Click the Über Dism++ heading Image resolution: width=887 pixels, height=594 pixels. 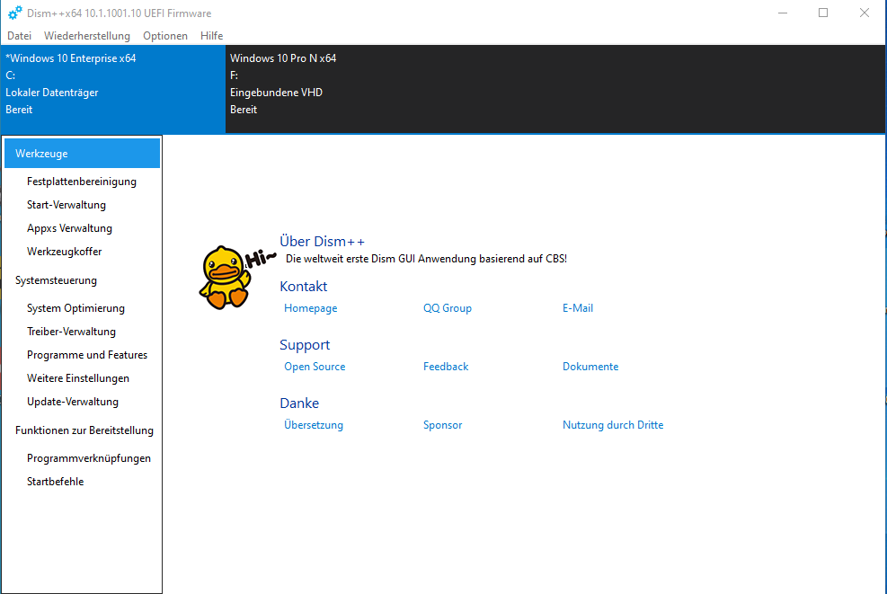point(322,242)
